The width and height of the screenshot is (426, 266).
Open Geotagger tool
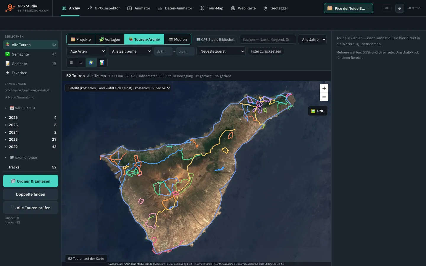(275, 8)
